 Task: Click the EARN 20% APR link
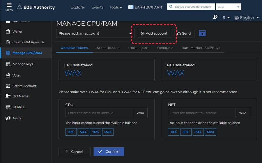point(145,7)
